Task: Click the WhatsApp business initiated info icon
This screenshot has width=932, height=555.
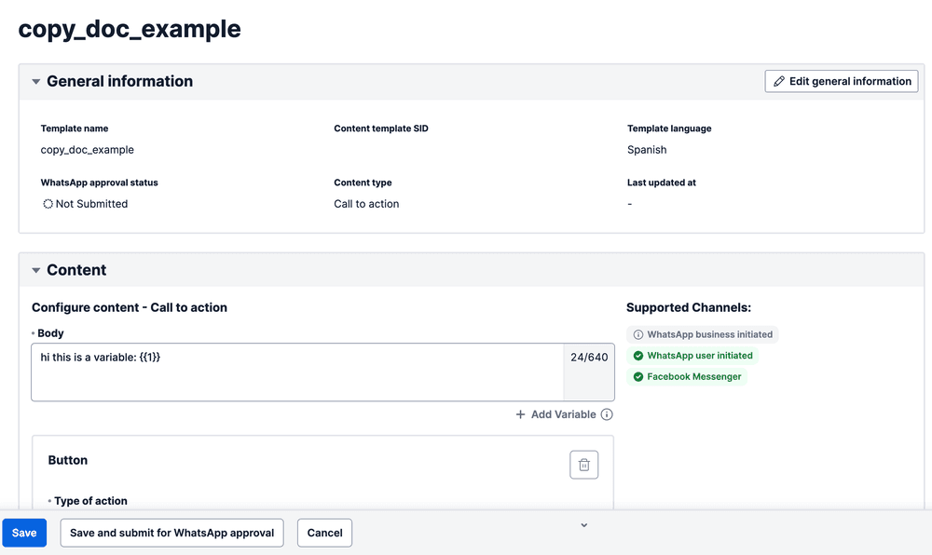Action: pyautogui.click(x=638, y=334)
